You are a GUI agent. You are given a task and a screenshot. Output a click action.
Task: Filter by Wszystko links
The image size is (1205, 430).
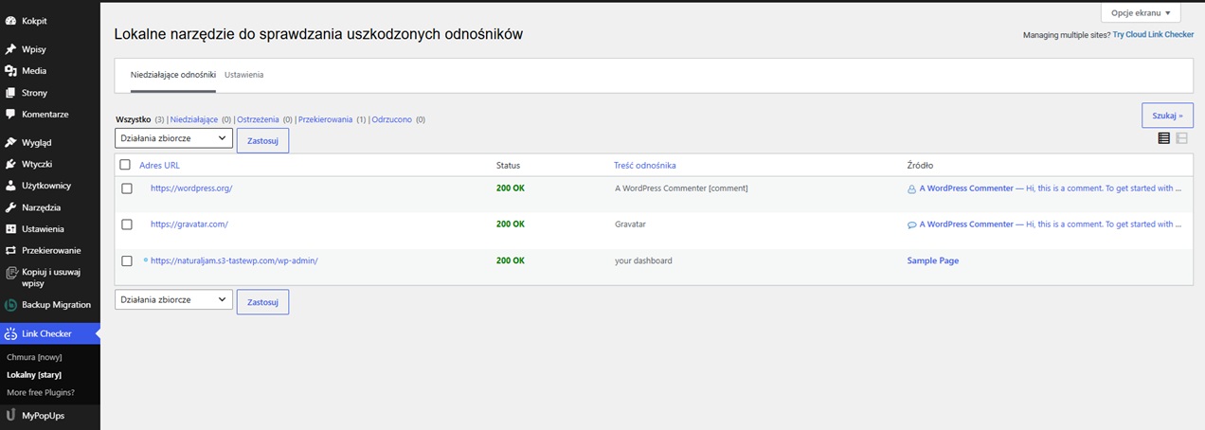[134, 120]
